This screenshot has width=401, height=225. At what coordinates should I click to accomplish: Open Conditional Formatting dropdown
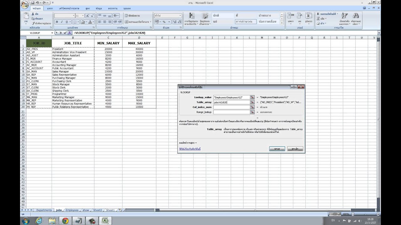[x=191, y=19]
